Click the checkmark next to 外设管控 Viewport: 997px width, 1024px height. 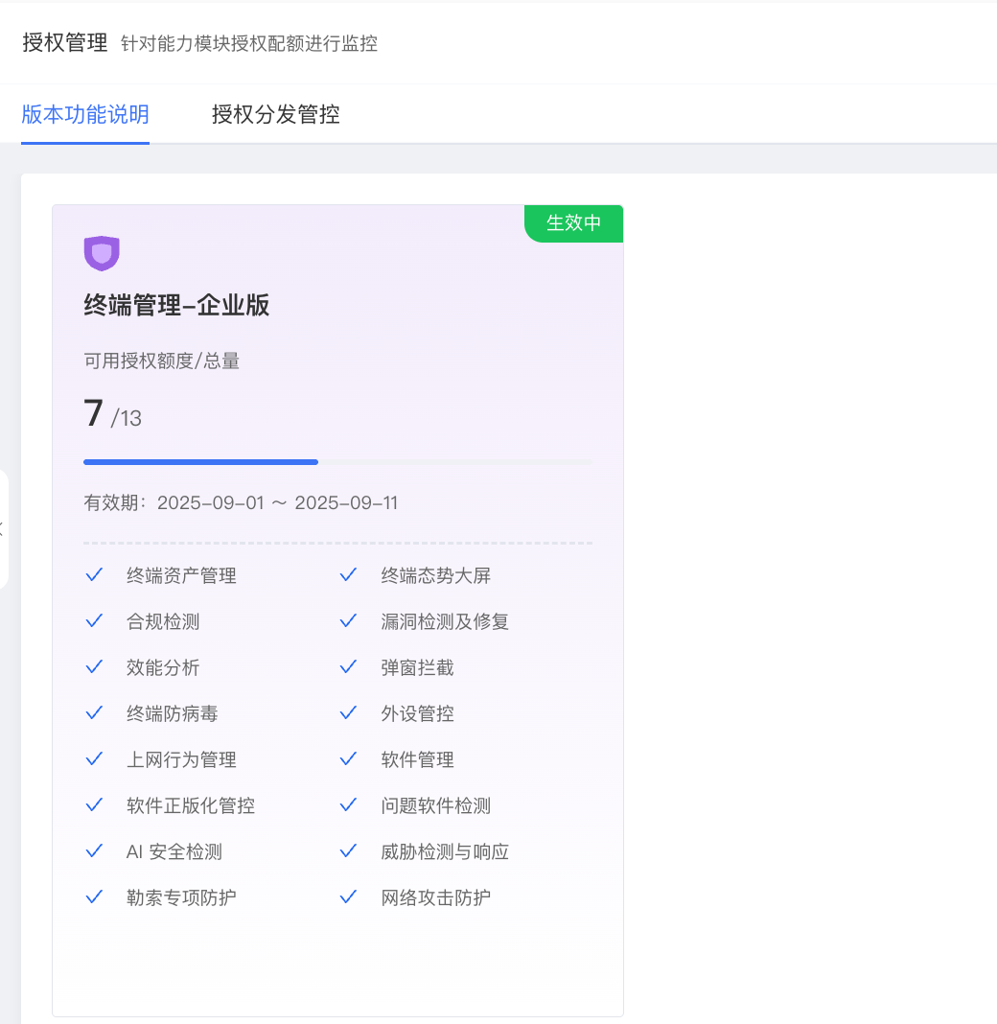(x=348, y=713)
